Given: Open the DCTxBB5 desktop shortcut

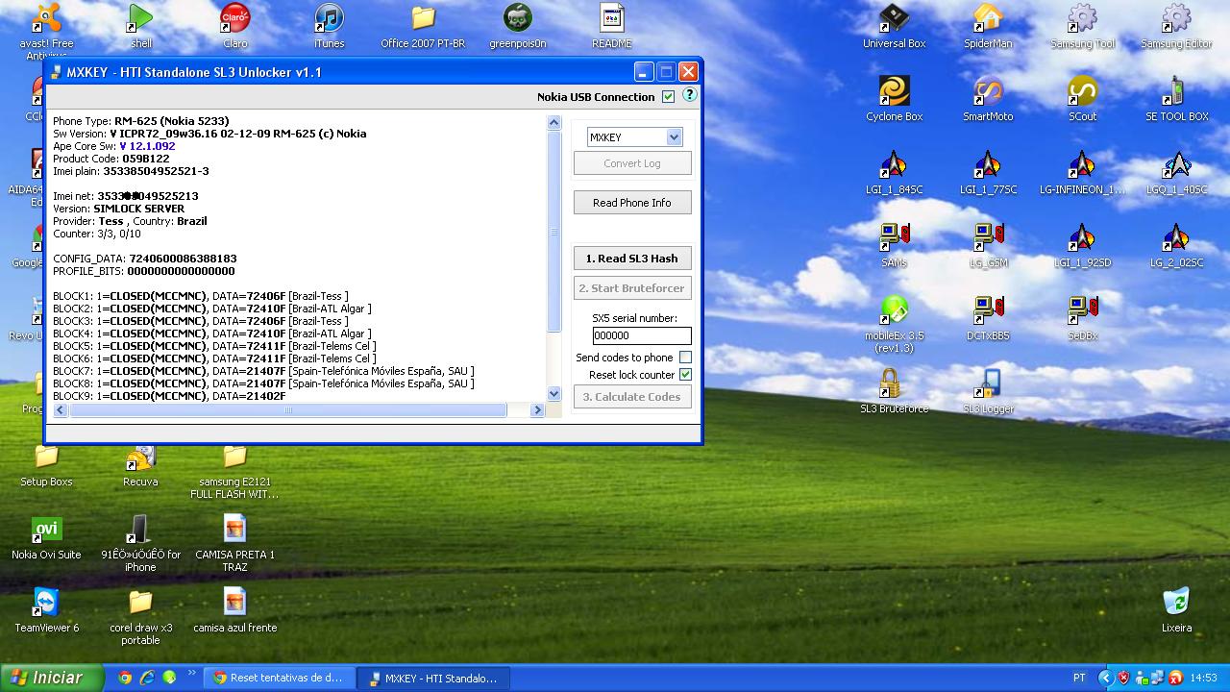Looking at the screenshot, I should click(x=988, y=318).
